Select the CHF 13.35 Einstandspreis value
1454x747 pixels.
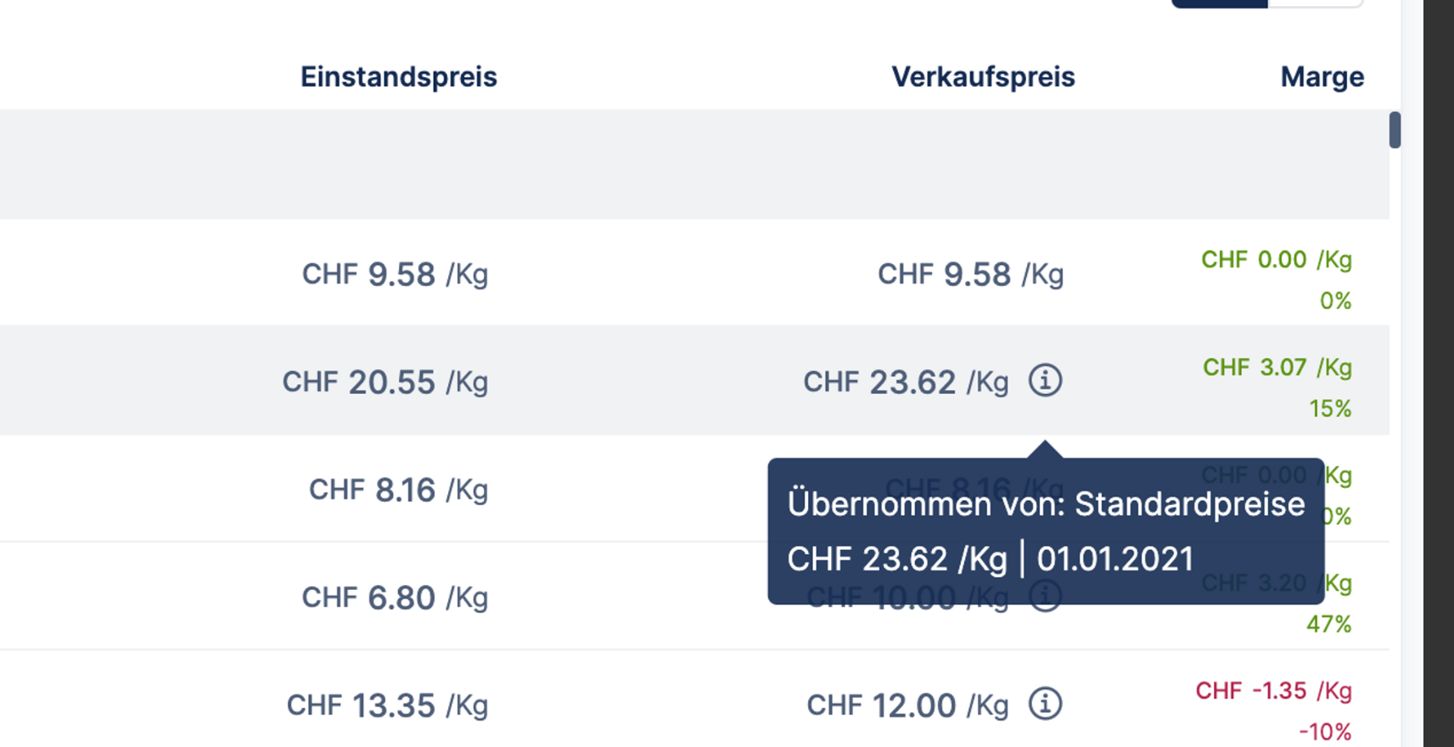387,705
